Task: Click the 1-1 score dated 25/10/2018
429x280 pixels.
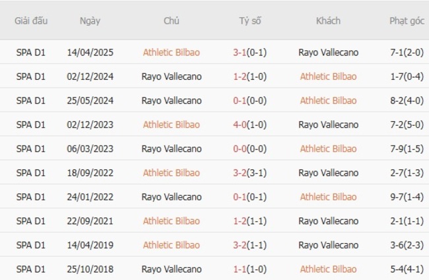Action: (242, 269)
